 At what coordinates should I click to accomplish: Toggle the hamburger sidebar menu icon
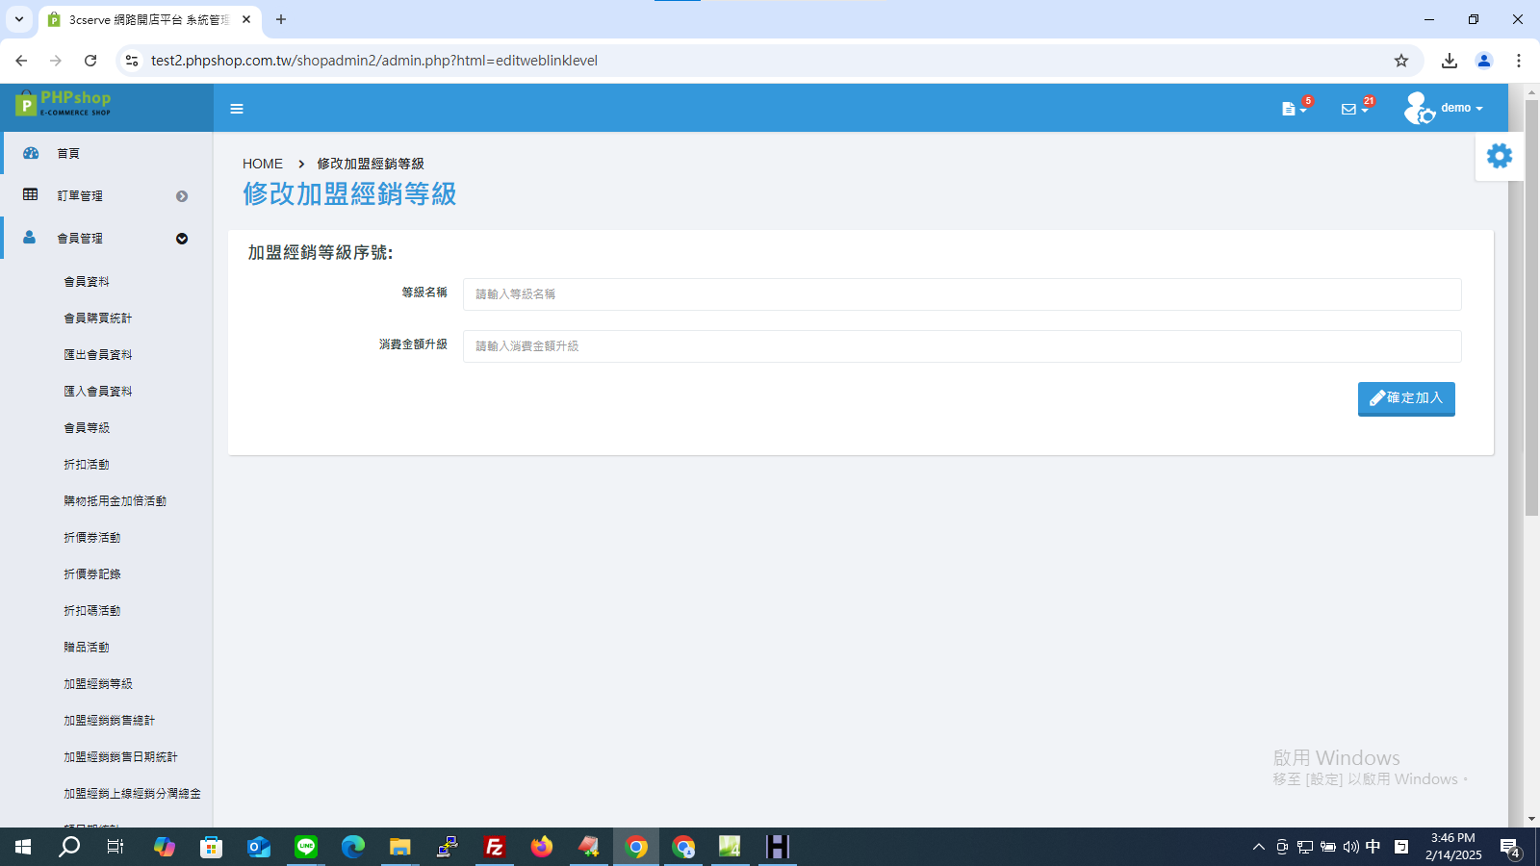237,109
